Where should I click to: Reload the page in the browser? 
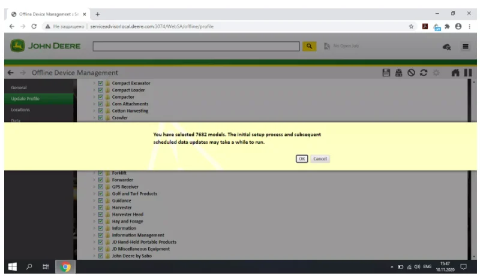[x=34, y=26]
